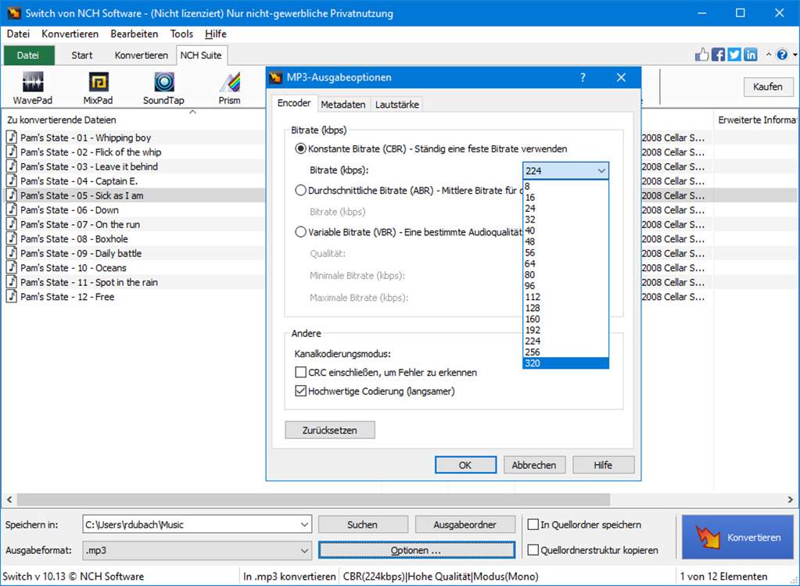Screen dimensions: 800x586
Task: Click the music note icon for Whipping boy
Action: pyautogui.click(x=12, y=137)
